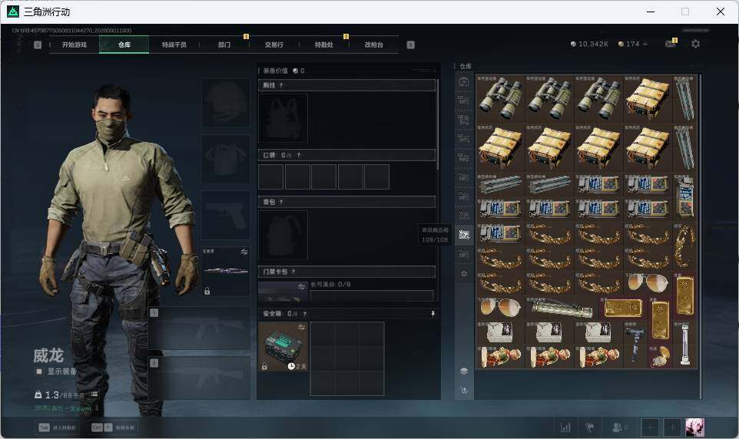Image resolution: width=739 pixels, height=439 pixels.
Task: Click the 装备价值 value label
Action: tap(283, 71)
